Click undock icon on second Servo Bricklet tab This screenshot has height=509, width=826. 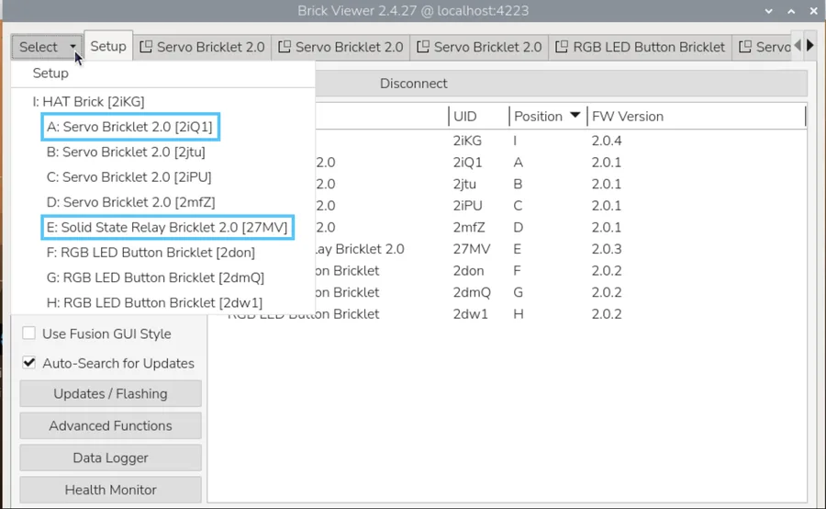point(285,47)
